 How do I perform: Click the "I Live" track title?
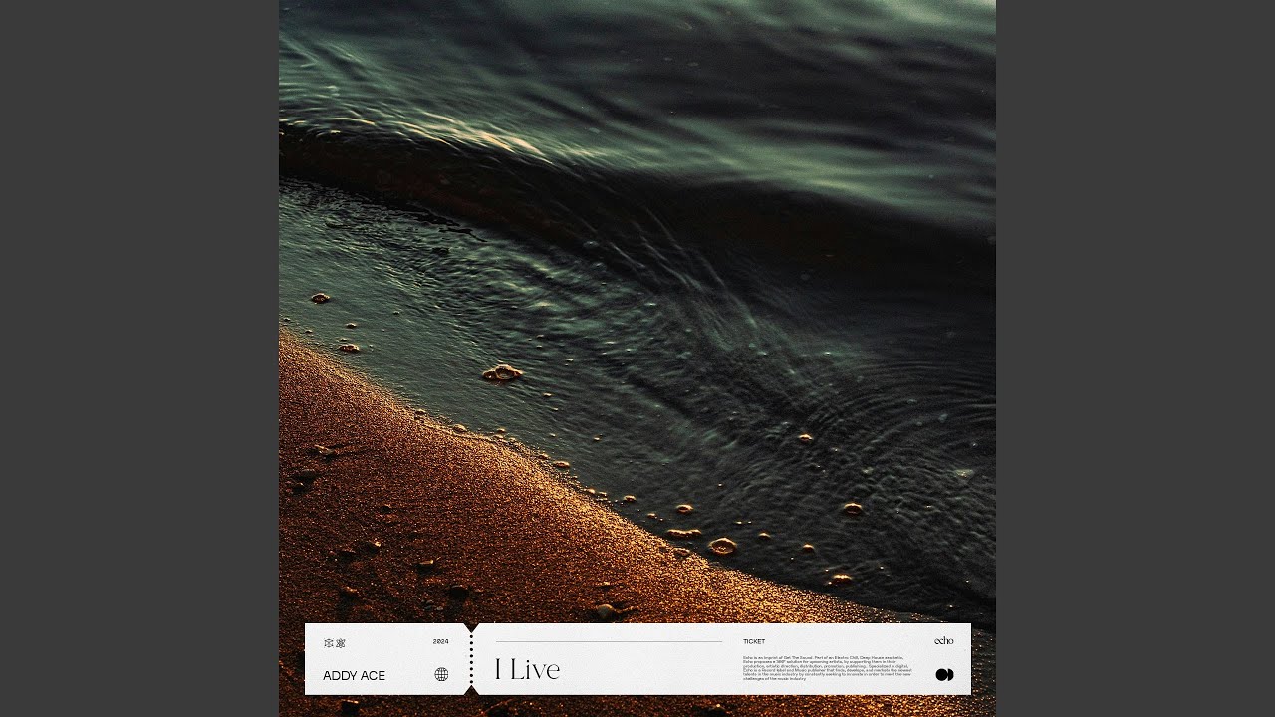[x=527, y=670]
